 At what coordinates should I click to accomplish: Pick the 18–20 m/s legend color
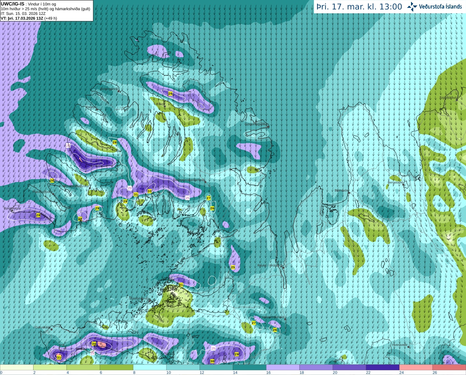click(316, 367)
